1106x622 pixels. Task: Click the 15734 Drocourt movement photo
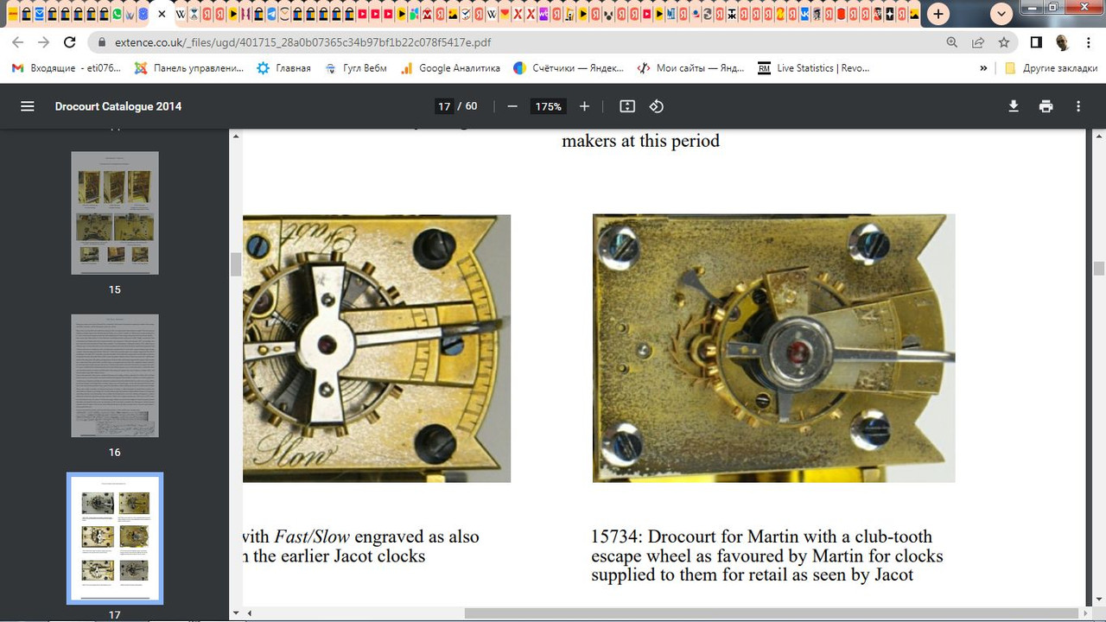tap(773, 348)
